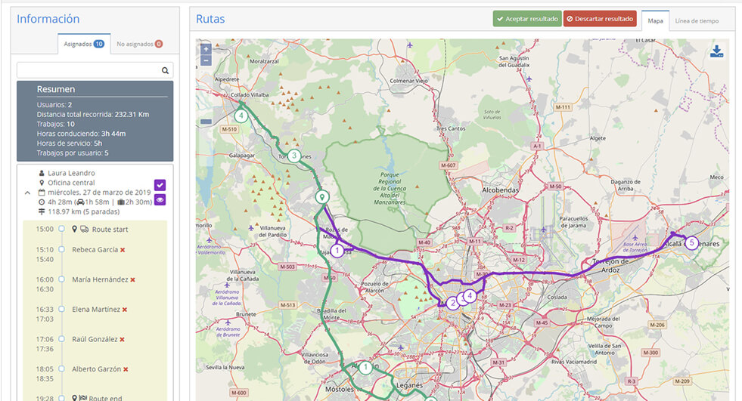Screen dimensions: 742x401
Task: Click the Aceptar resultado button
Action: click(526, 19)
